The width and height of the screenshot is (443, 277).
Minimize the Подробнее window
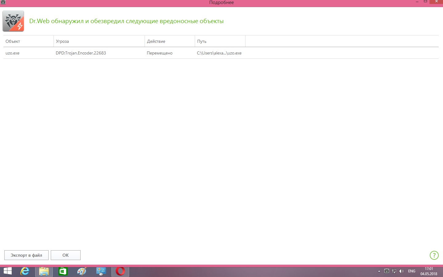[417, 2]
